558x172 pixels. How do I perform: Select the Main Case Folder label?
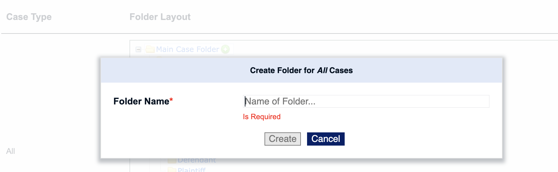click(x=187, y=49)
